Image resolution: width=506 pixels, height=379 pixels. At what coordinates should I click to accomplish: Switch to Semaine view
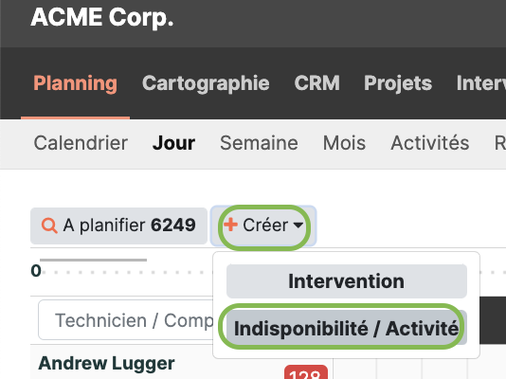click(259, 143)
